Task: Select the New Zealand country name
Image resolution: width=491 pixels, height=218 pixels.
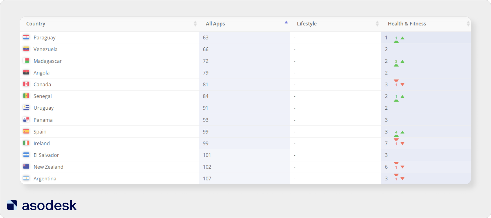Action: 48,167
